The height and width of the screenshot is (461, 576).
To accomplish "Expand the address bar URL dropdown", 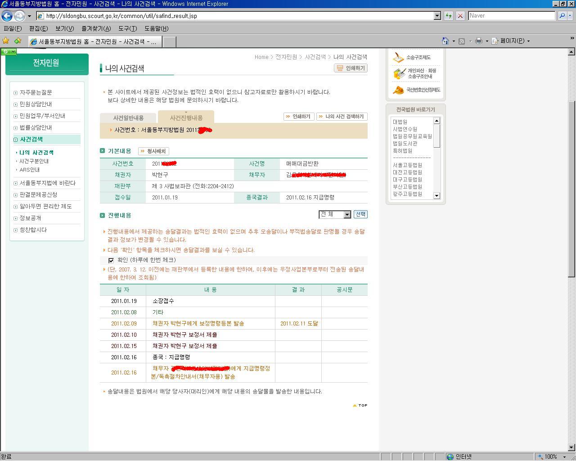I will pyautogui.click(x=437, y=16).
